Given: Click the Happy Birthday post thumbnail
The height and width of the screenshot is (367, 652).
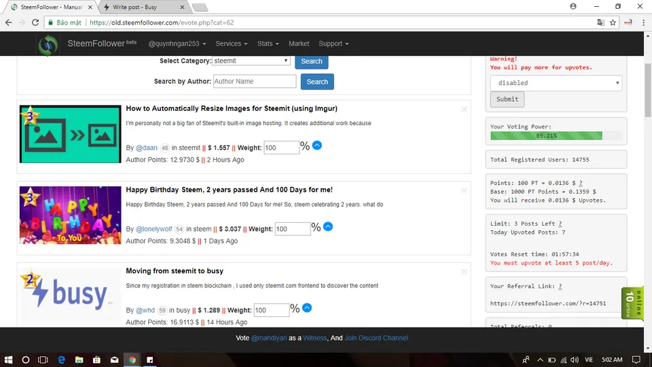Looking at the screenshot, I should pyautogui.click(x=70, y=215).
